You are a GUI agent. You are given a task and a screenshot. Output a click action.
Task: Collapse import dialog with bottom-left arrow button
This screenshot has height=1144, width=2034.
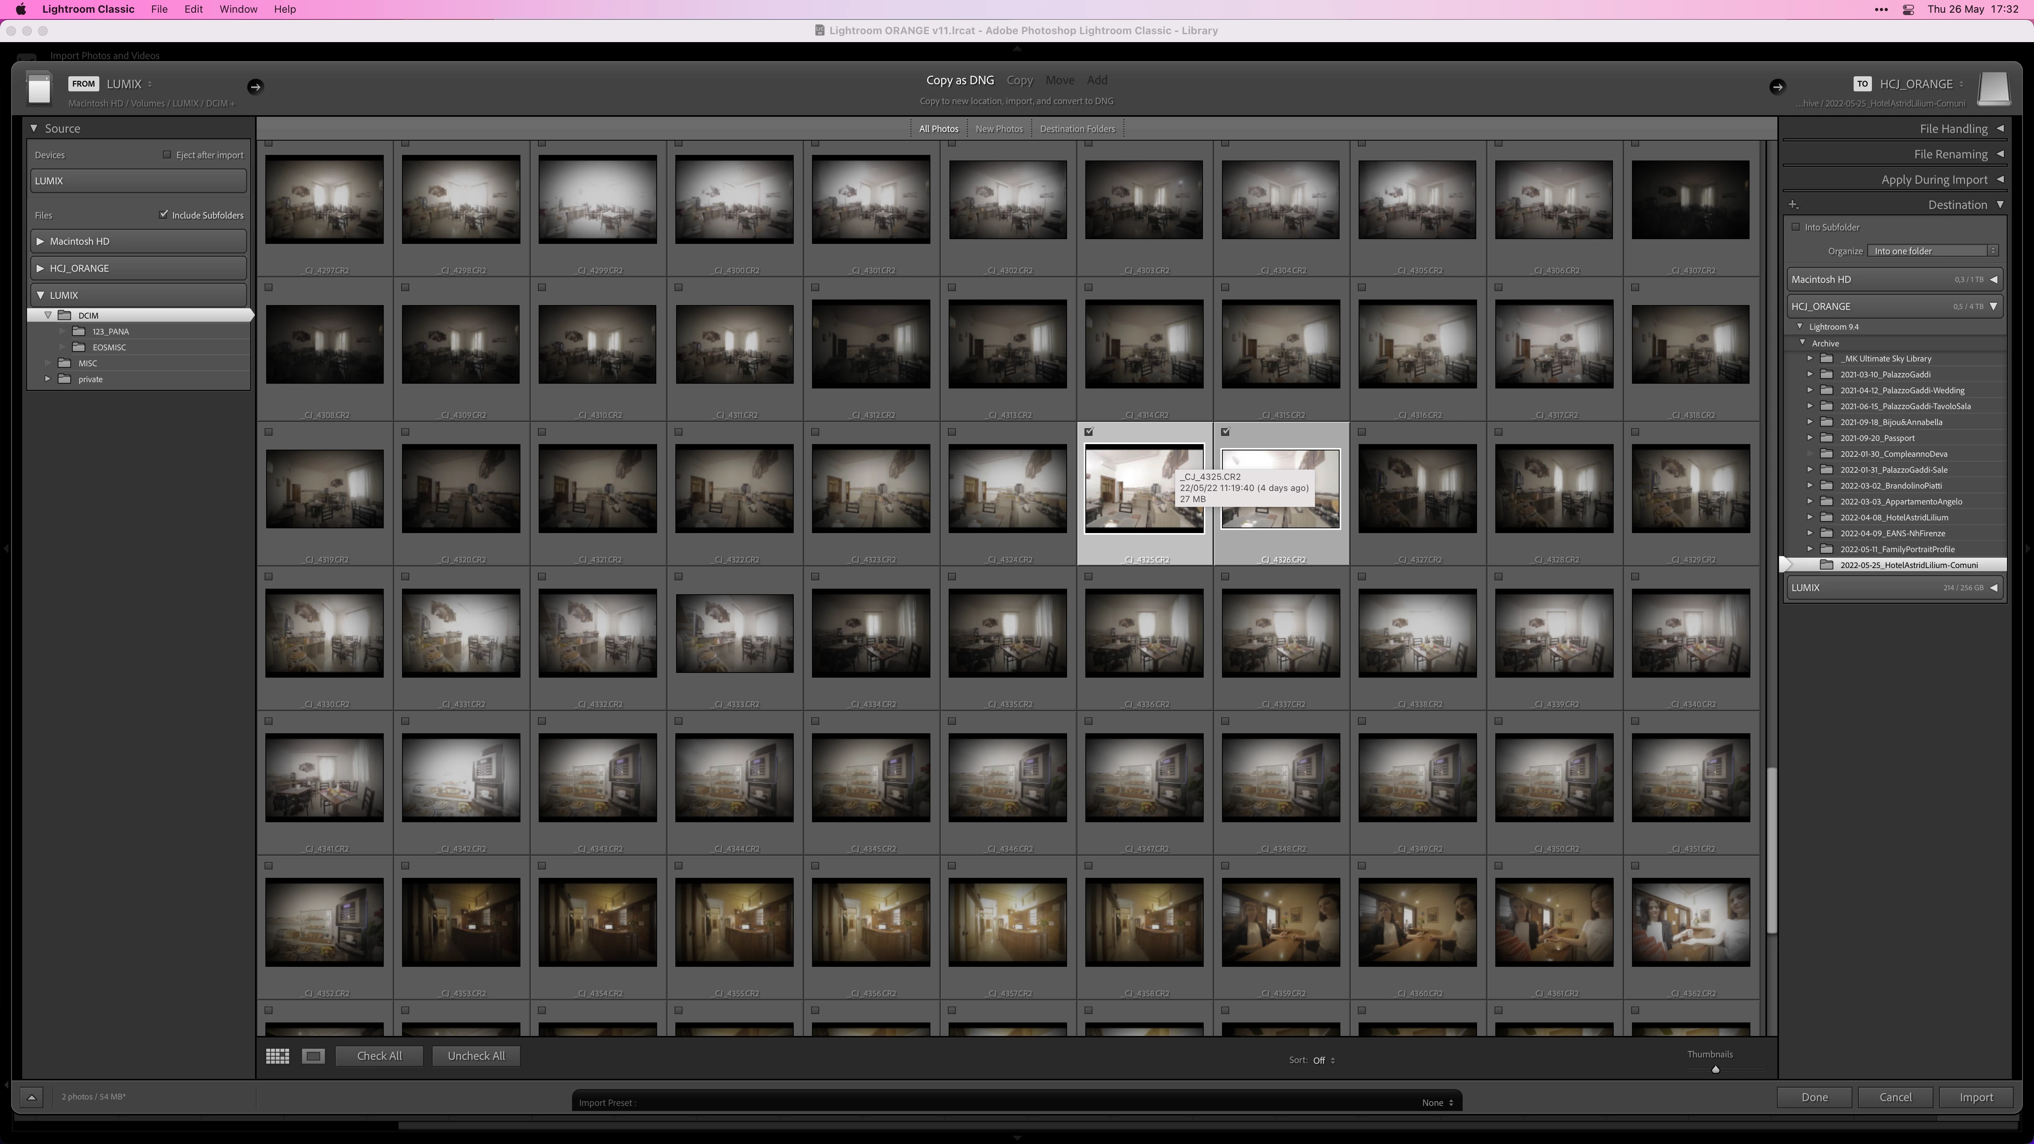32,1097
